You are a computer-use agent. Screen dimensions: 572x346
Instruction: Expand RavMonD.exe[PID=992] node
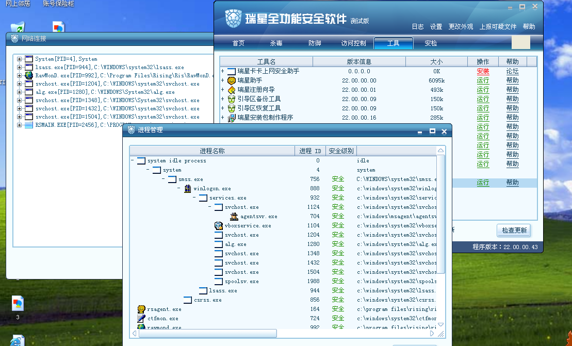tap(19, 75)
